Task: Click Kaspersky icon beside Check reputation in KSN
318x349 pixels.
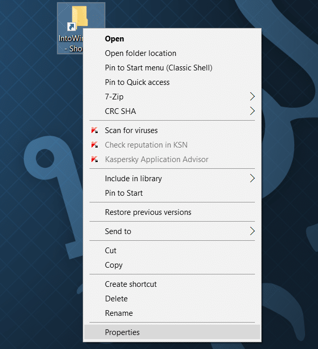Action: [95, 144]
